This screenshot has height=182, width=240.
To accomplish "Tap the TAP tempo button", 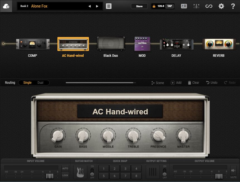I will coord(169,6).
